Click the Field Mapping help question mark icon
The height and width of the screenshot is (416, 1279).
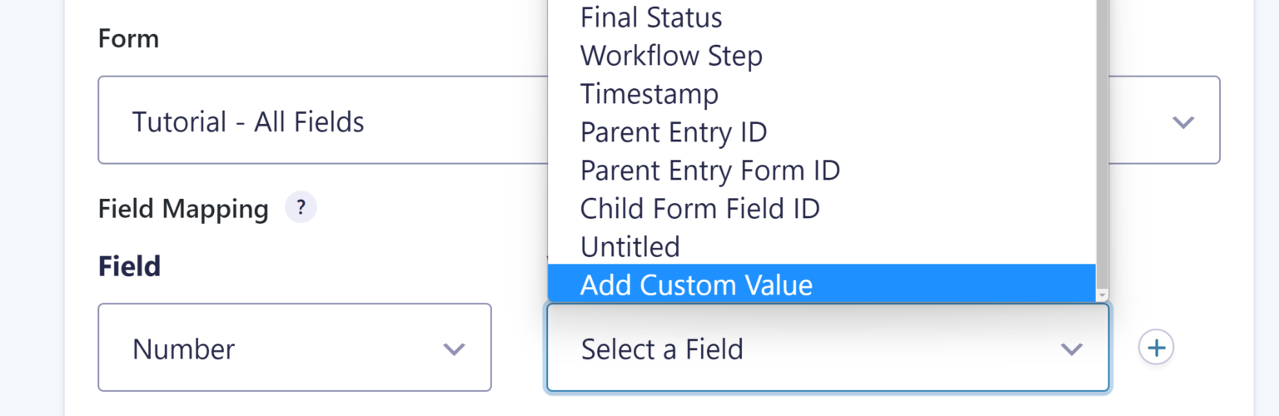tap(301, 208)
